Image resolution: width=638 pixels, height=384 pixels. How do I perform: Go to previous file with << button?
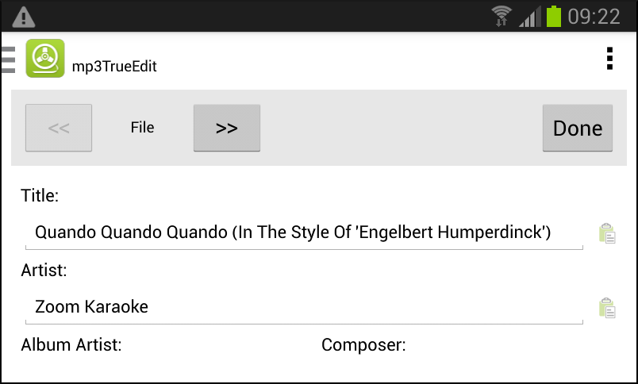59,128
